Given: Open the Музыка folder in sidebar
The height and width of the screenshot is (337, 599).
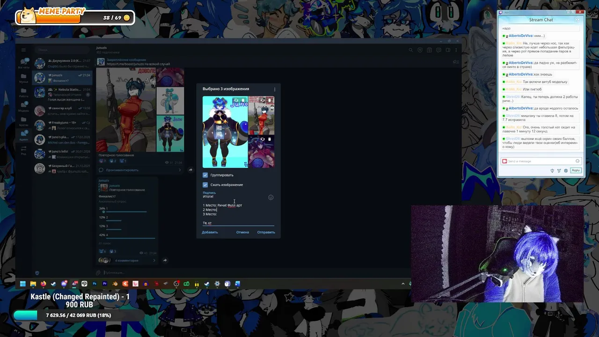Looking at the screenshot, I should (x=23, y=78).
